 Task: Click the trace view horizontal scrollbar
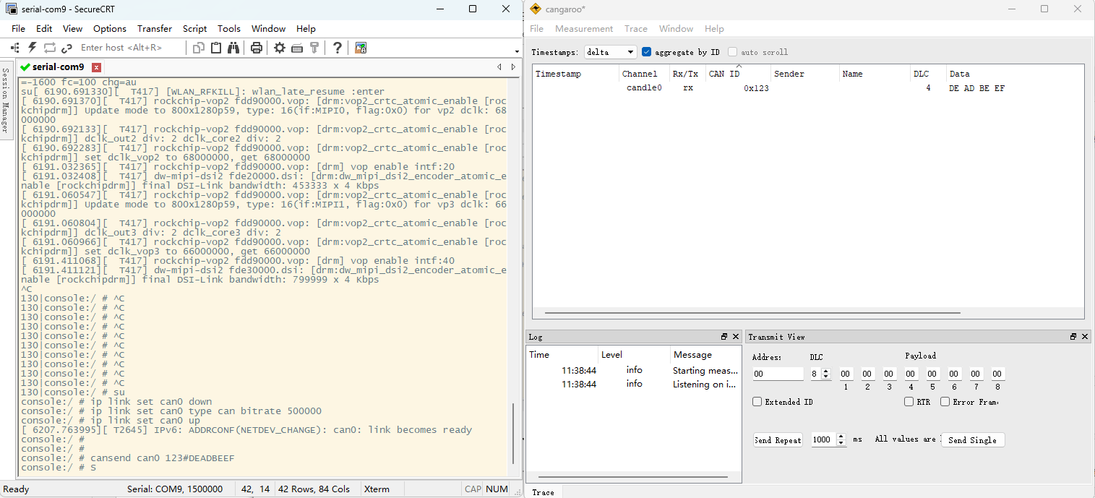752,313
